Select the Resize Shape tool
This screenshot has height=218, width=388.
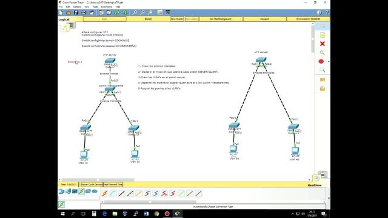coord(323,70)
